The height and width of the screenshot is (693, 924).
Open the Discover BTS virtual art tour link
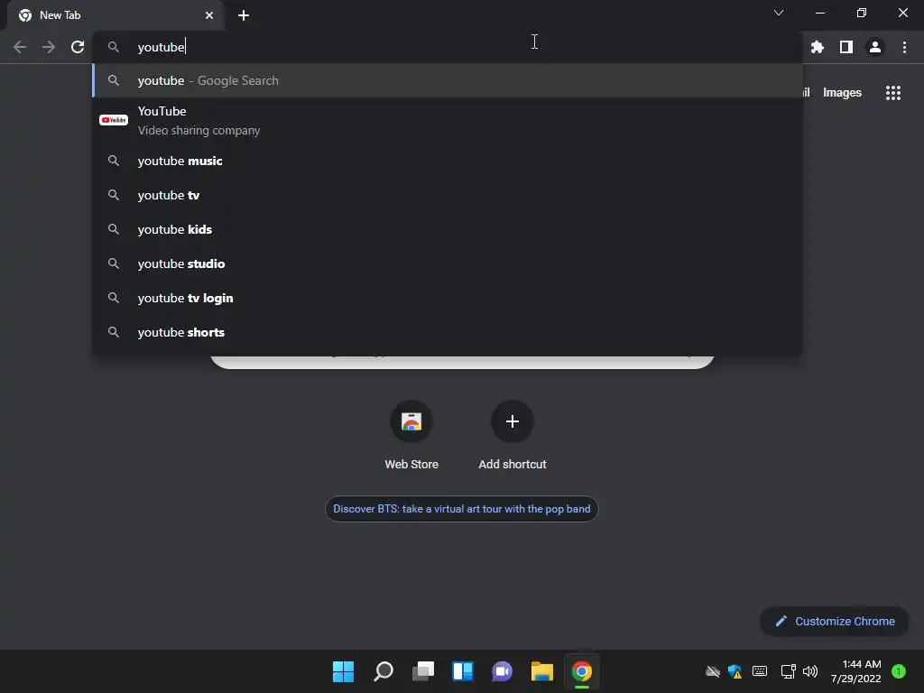tap(461, 509)
